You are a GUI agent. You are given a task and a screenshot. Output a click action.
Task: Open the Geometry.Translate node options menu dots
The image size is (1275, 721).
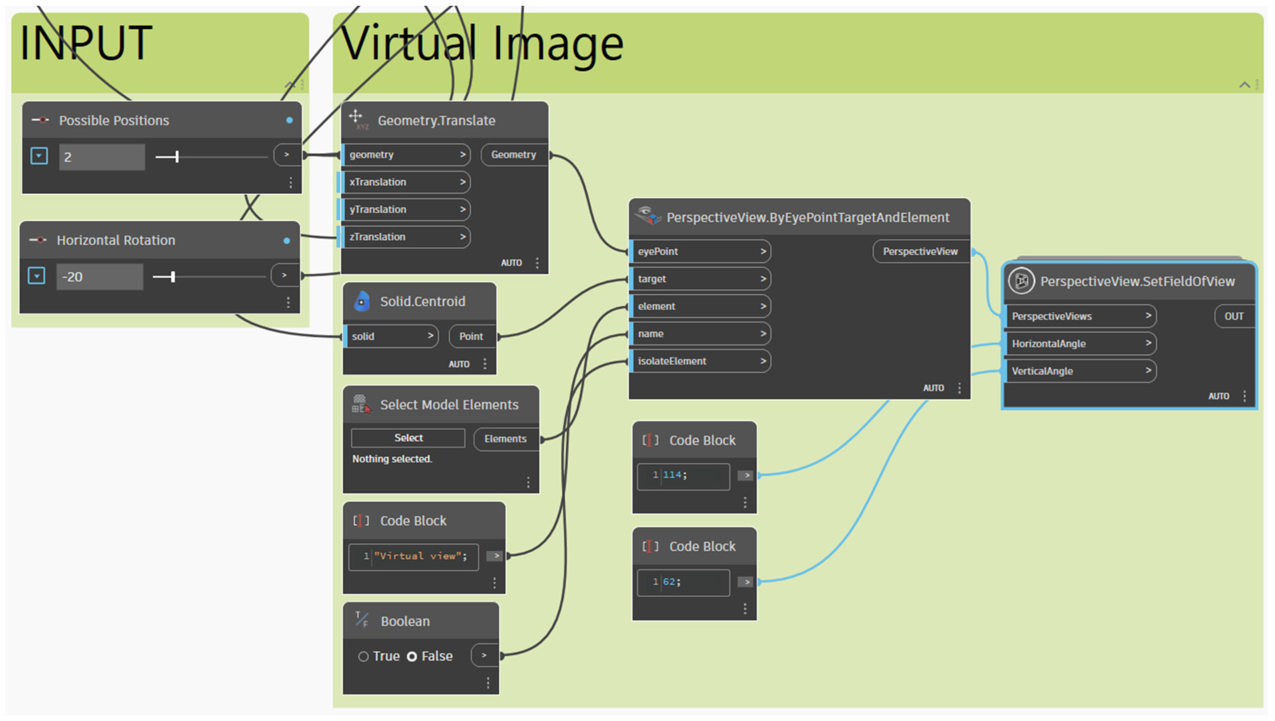(537, 263)
